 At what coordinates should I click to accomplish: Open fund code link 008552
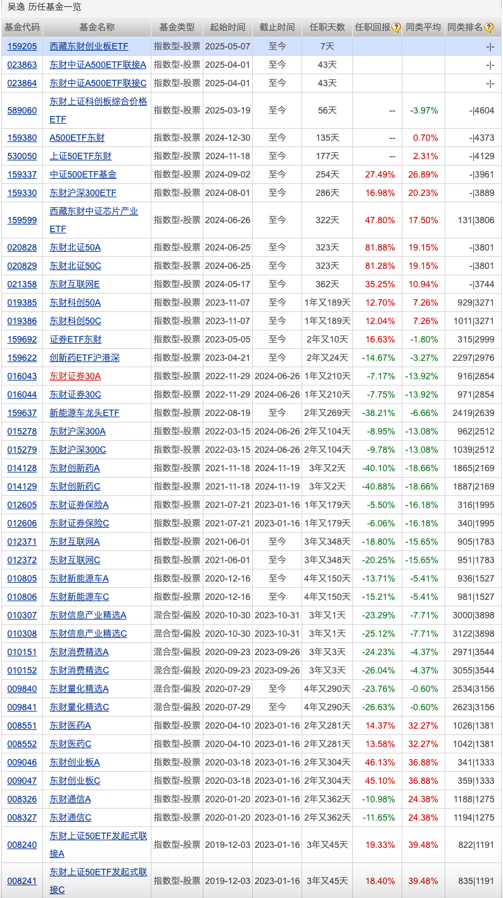(x=22, y=744)
